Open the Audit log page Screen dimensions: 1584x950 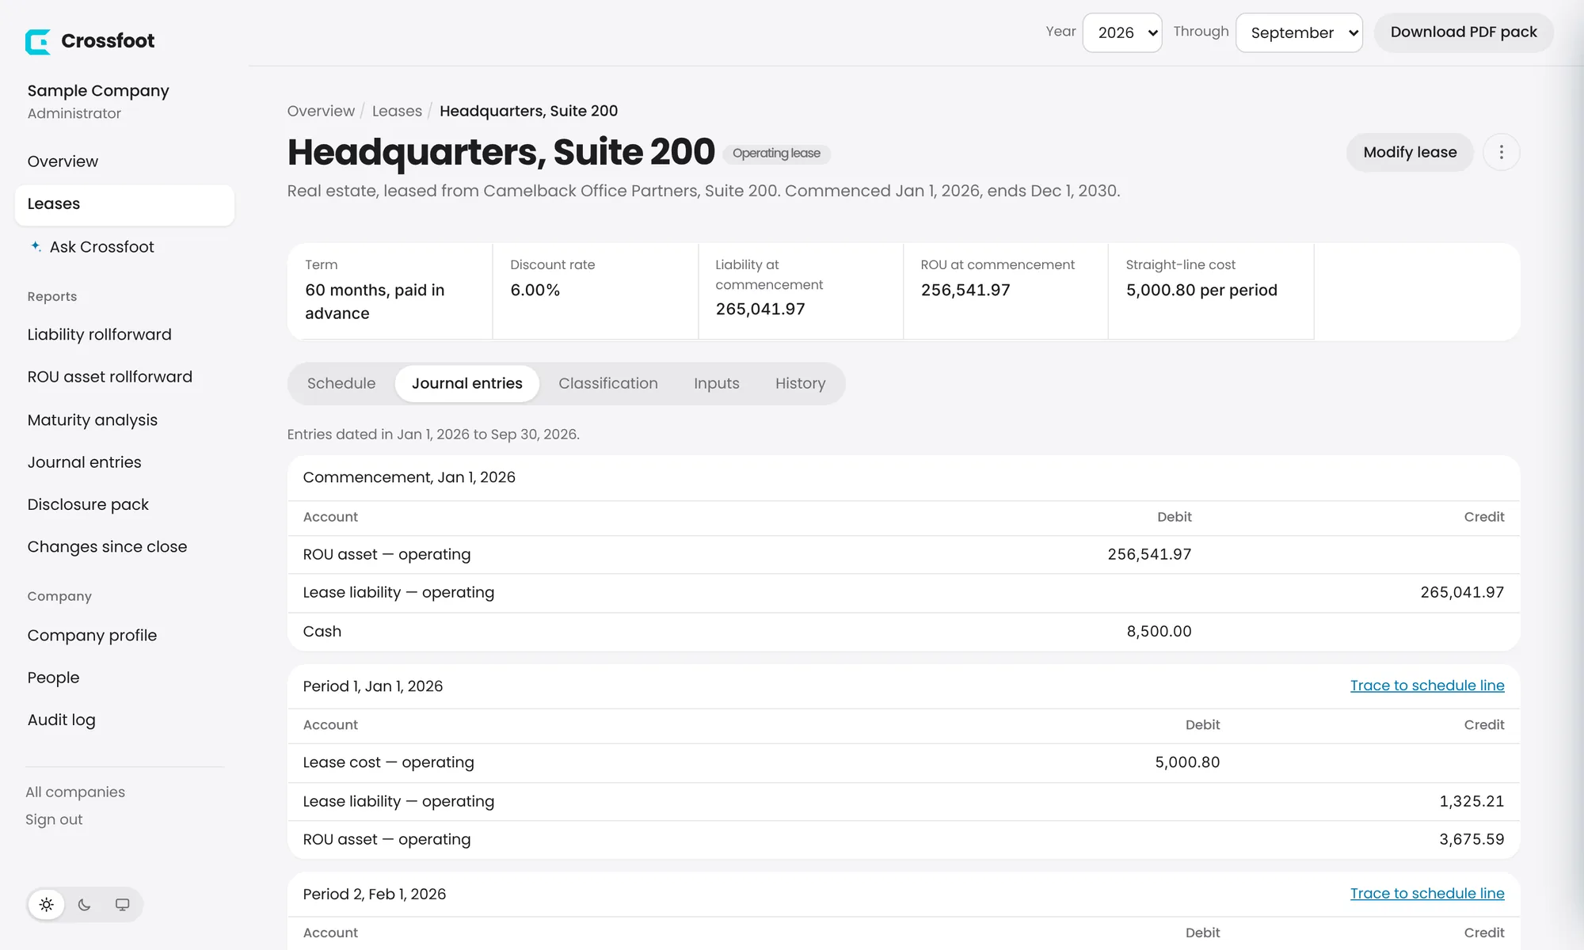(62, 720)
